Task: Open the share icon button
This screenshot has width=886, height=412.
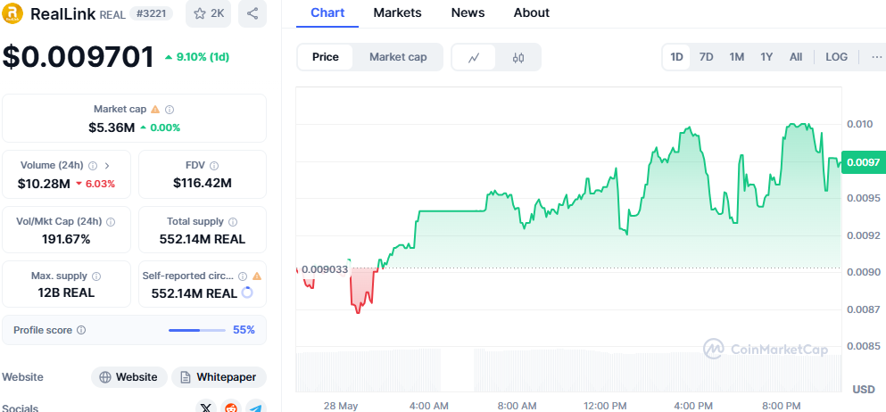Action: click(x=253, y=13)
